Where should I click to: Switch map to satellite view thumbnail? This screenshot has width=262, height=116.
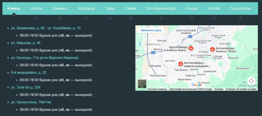[x=142, y=84]
